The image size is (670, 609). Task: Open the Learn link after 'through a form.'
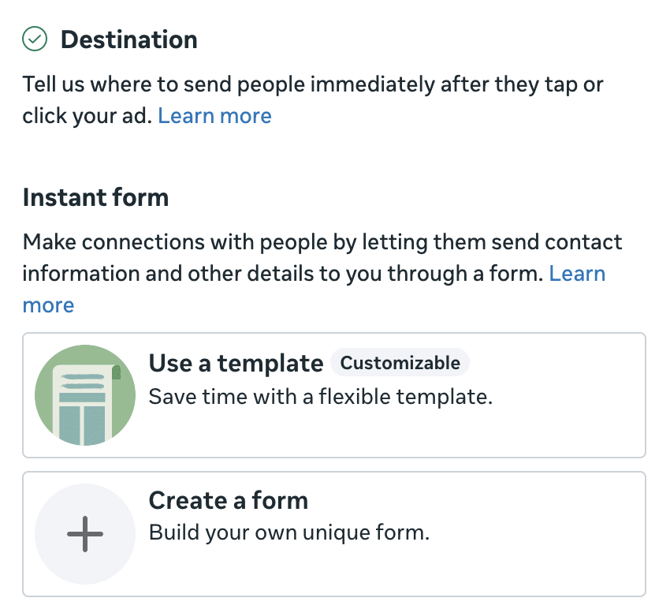(x=577, y=274)
